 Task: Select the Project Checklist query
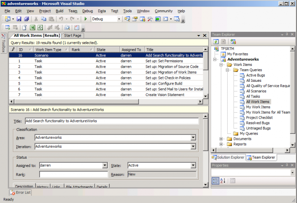(259, 118)
